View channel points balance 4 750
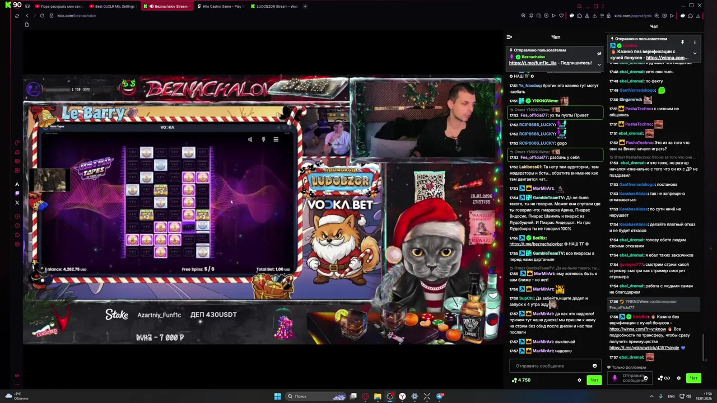The width and height of the screenshot is (717, 403). pos(522,380)
